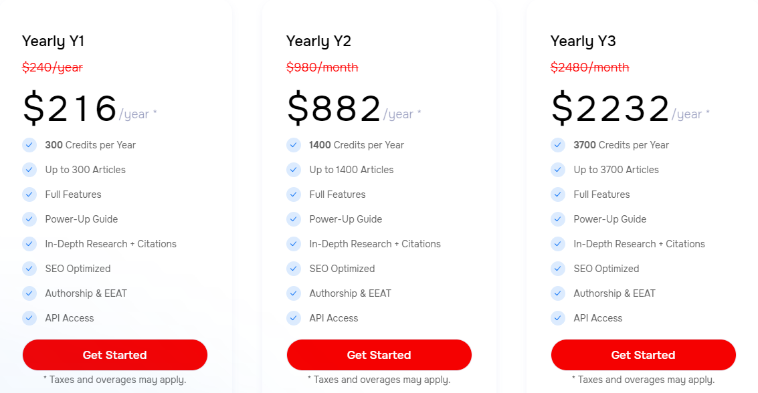
Task: Click checkmark icon beside 300 Credits per Year
Action: 29,145
